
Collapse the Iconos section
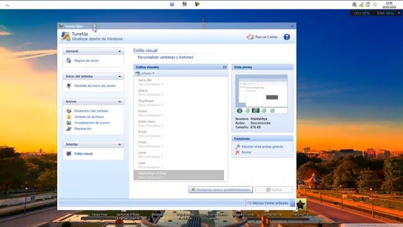click(120, 102)
